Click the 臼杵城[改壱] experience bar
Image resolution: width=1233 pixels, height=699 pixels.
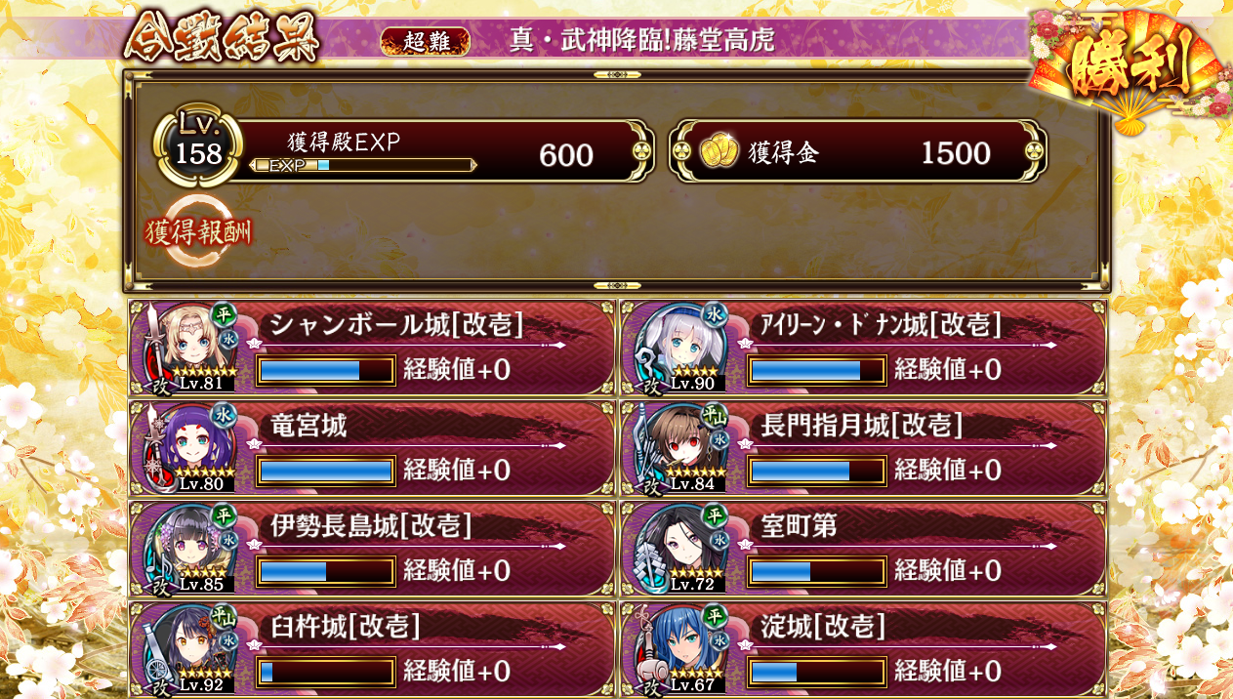(x=326, y=671)
